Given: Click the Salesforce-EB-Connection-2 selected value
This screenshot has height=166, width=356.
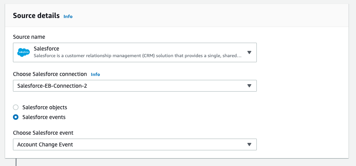Looking at the screenshot, I should pyautogui.click(x=52, y=86).
